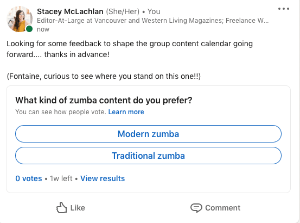Click the 'now' post timestamp

point(43,29)
